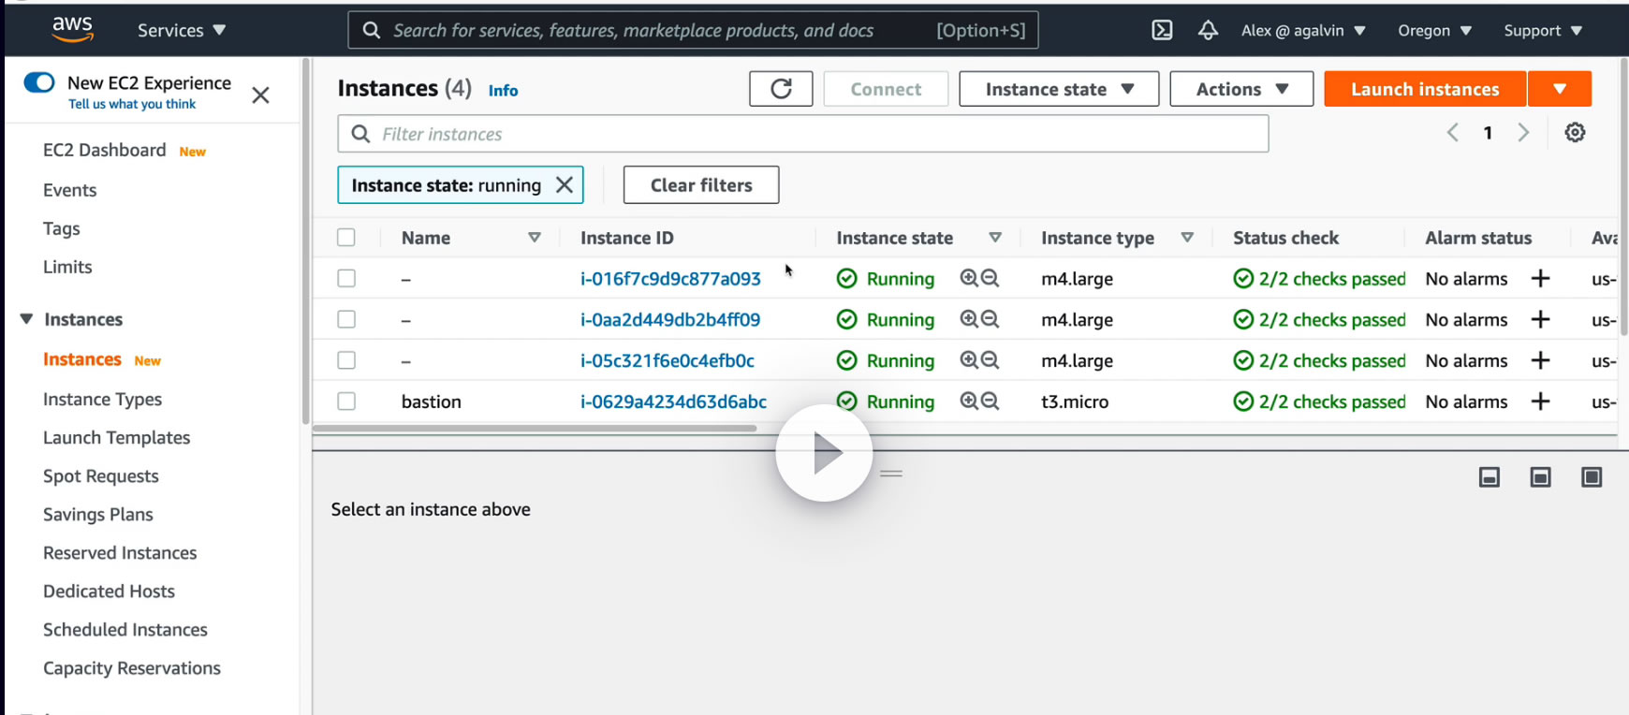Go to Spot Requests in sidebar
Image resolution: width=1629 pixels, height=715 pixels.
(x=101, y=476)
